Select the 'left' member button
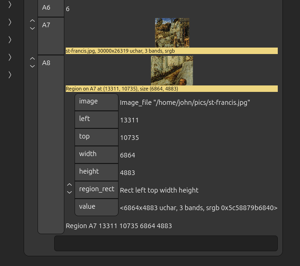The height and width of the screenshot is (266, 300). coord(96,120)
